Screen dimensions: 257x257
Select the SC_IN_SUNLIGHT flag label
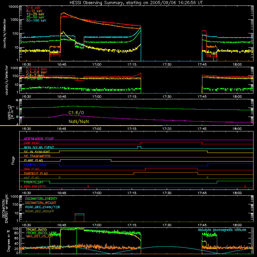tap(37, 152)
